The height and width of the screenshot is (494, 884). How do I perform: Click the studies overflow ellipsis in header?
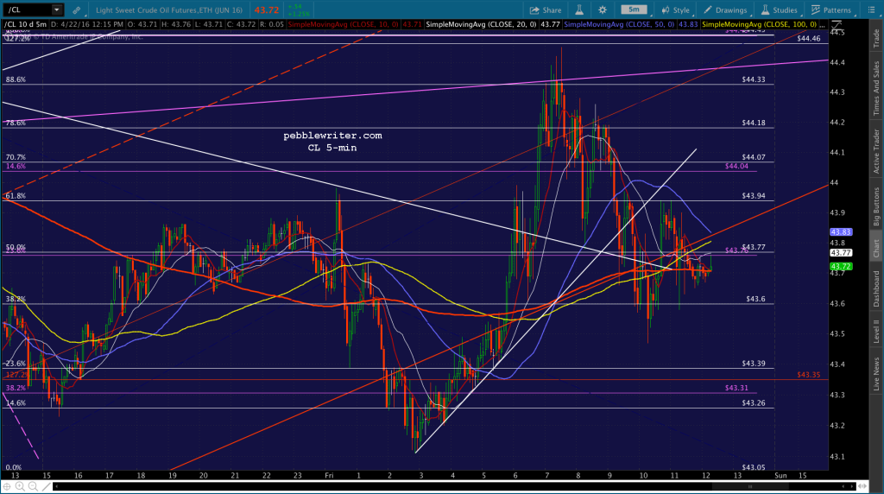pos(823,25)
